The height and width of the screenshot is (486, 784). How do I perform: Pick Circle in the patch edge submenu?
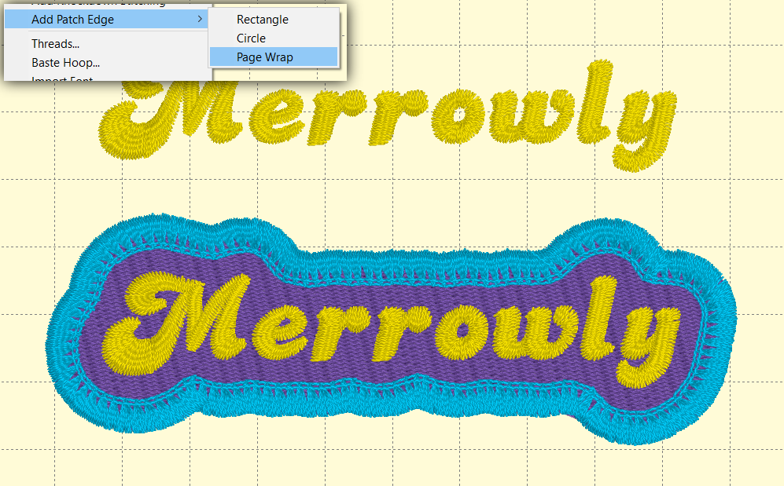[x=251, y=38]
